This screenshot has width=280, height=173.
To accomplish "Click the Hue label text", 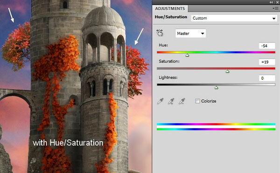I will click(163, 45).
